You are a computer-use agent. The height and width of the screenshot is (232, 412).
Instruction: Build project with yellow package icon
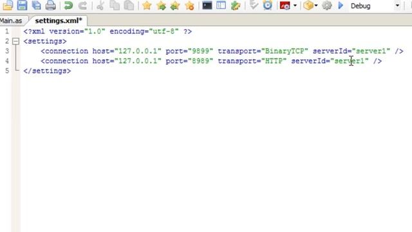tap(308, 6)
